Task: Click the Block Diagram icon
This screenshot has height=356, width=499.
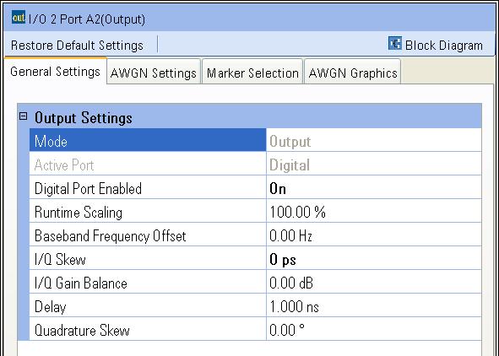Action: pyautogui.click(x=395, y=43)
